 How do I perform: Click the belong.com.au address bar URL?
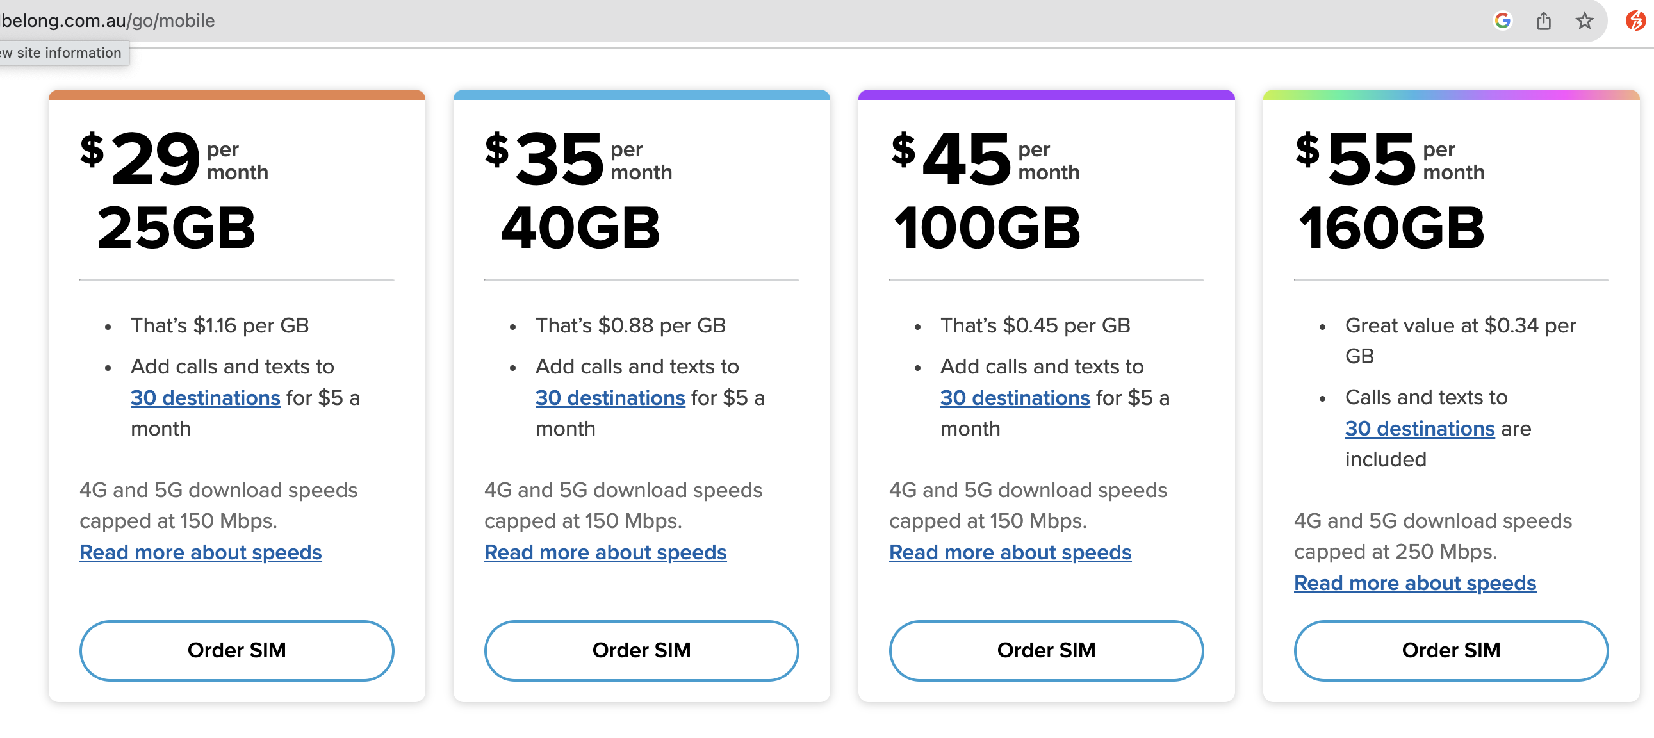pyautogui.click(x=108, y=20)
